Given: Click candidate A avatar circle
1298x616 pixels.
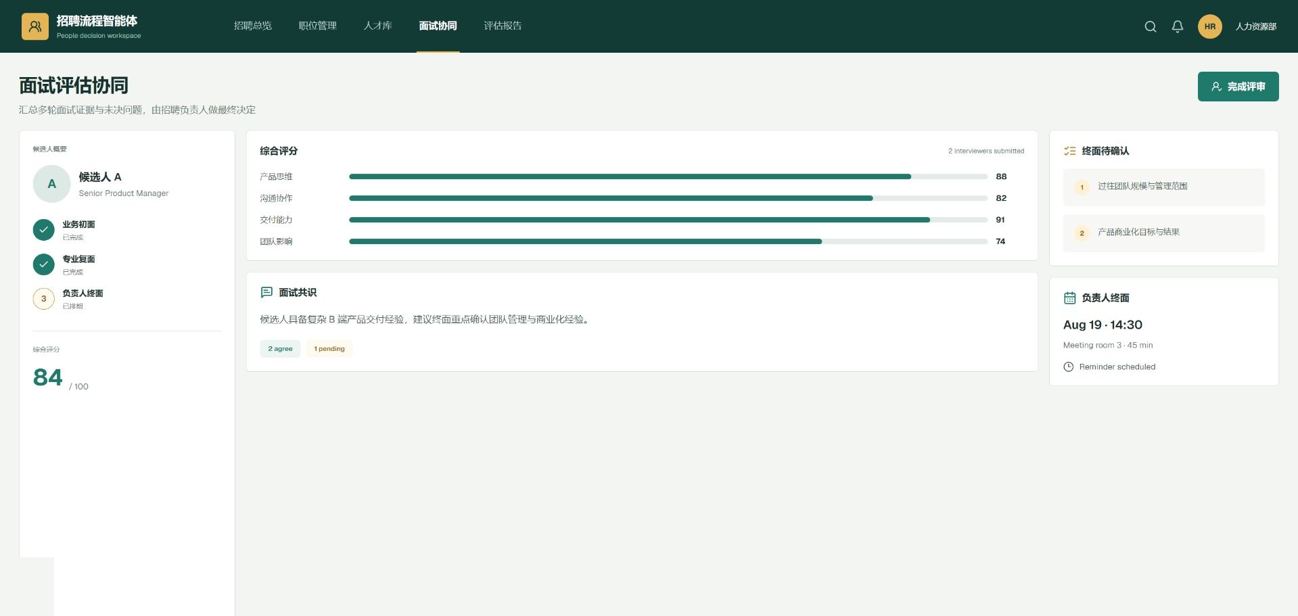Looking at the screenshot, I should [x=52, y=184].
